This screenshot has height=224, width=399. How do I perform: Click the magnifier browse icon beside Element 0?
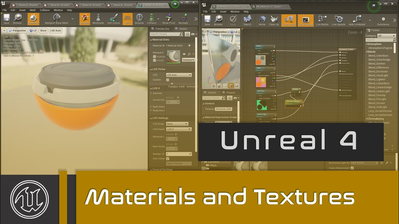[189, 54]
